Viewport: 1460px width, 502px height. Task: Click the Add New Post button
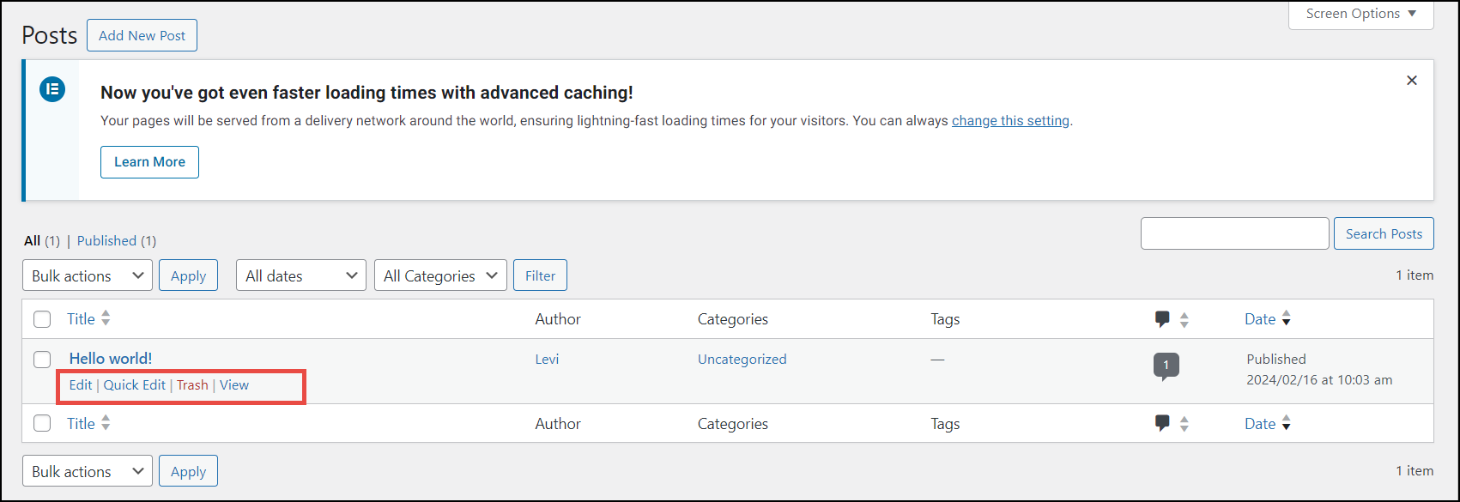click(142, 35)
